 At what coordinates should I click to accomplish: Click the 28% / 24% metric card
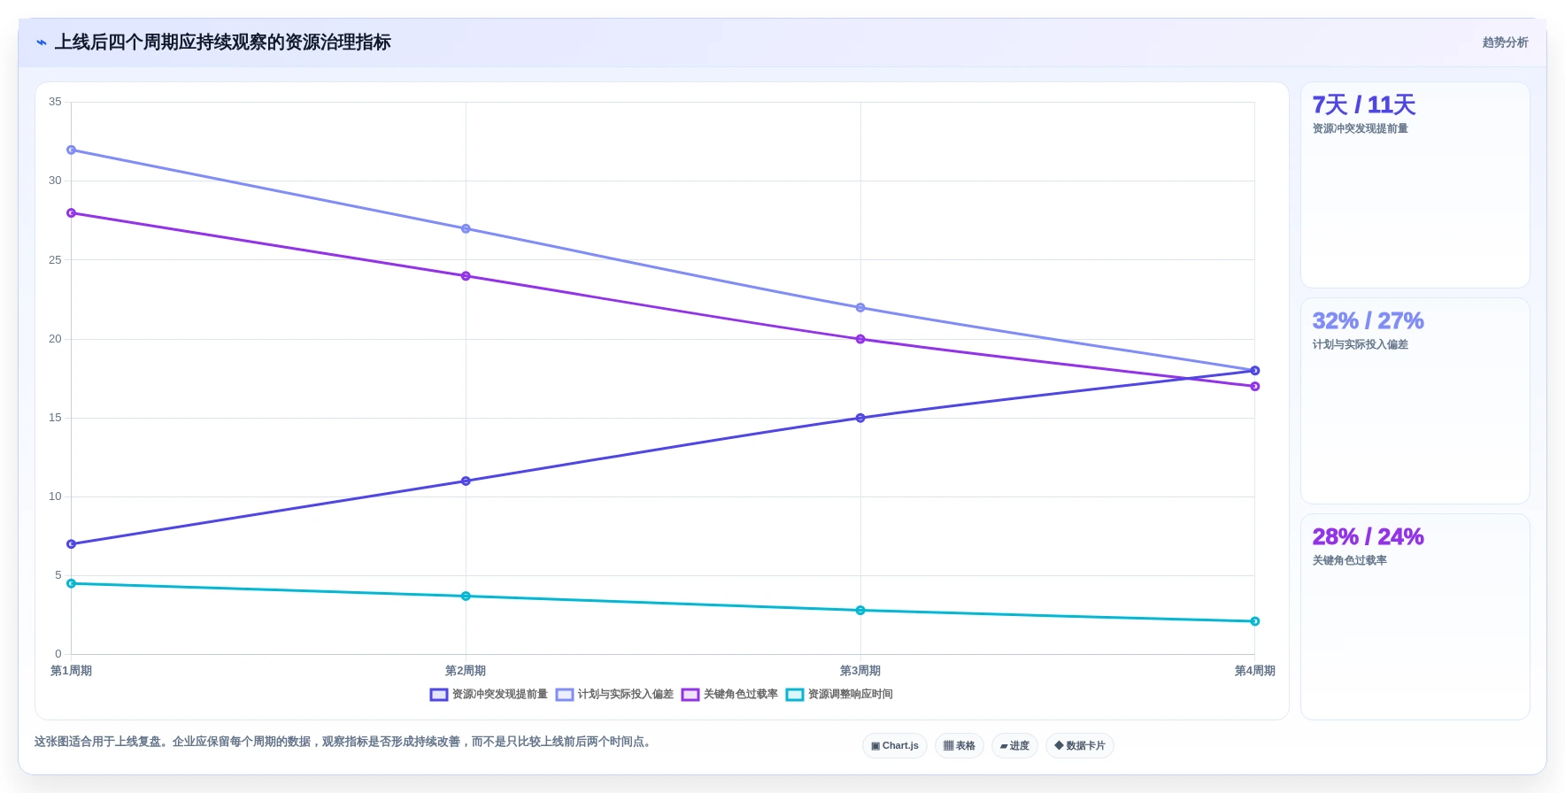(1415, 617)
